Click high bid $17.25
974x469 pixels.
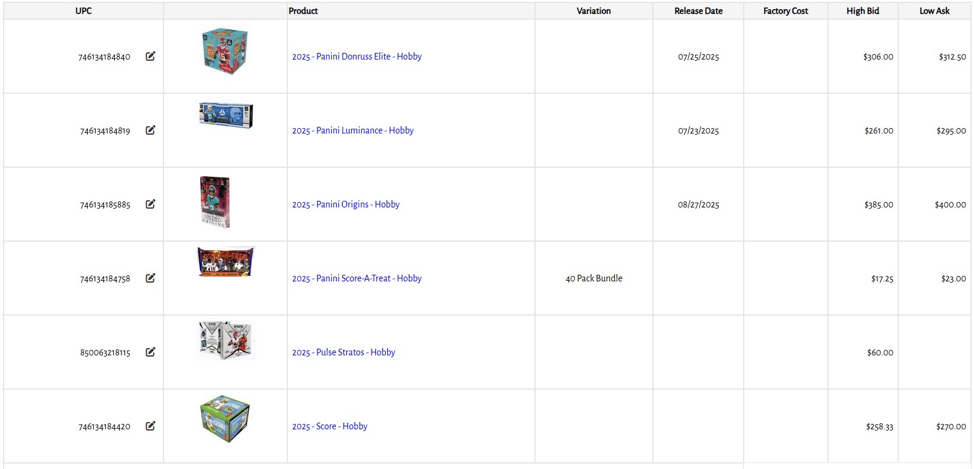(x=882, y=279)
